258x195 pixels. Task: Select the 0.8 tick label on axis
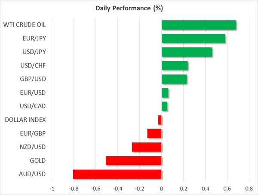pos(249,189)
